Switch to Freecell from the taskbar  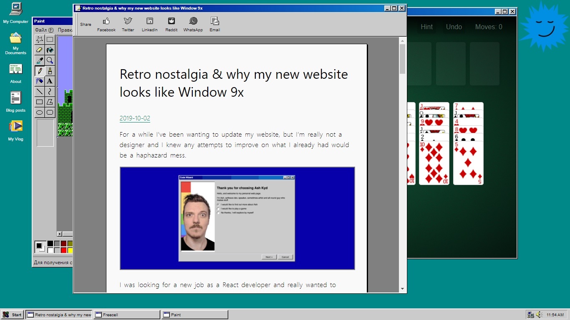pyautogui.click(x=127, y=315)
